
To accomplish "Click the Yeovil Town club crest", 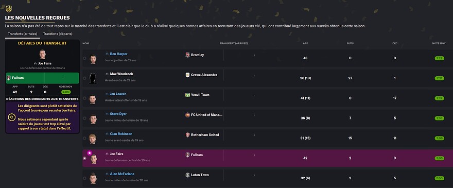I will [187, 95].
